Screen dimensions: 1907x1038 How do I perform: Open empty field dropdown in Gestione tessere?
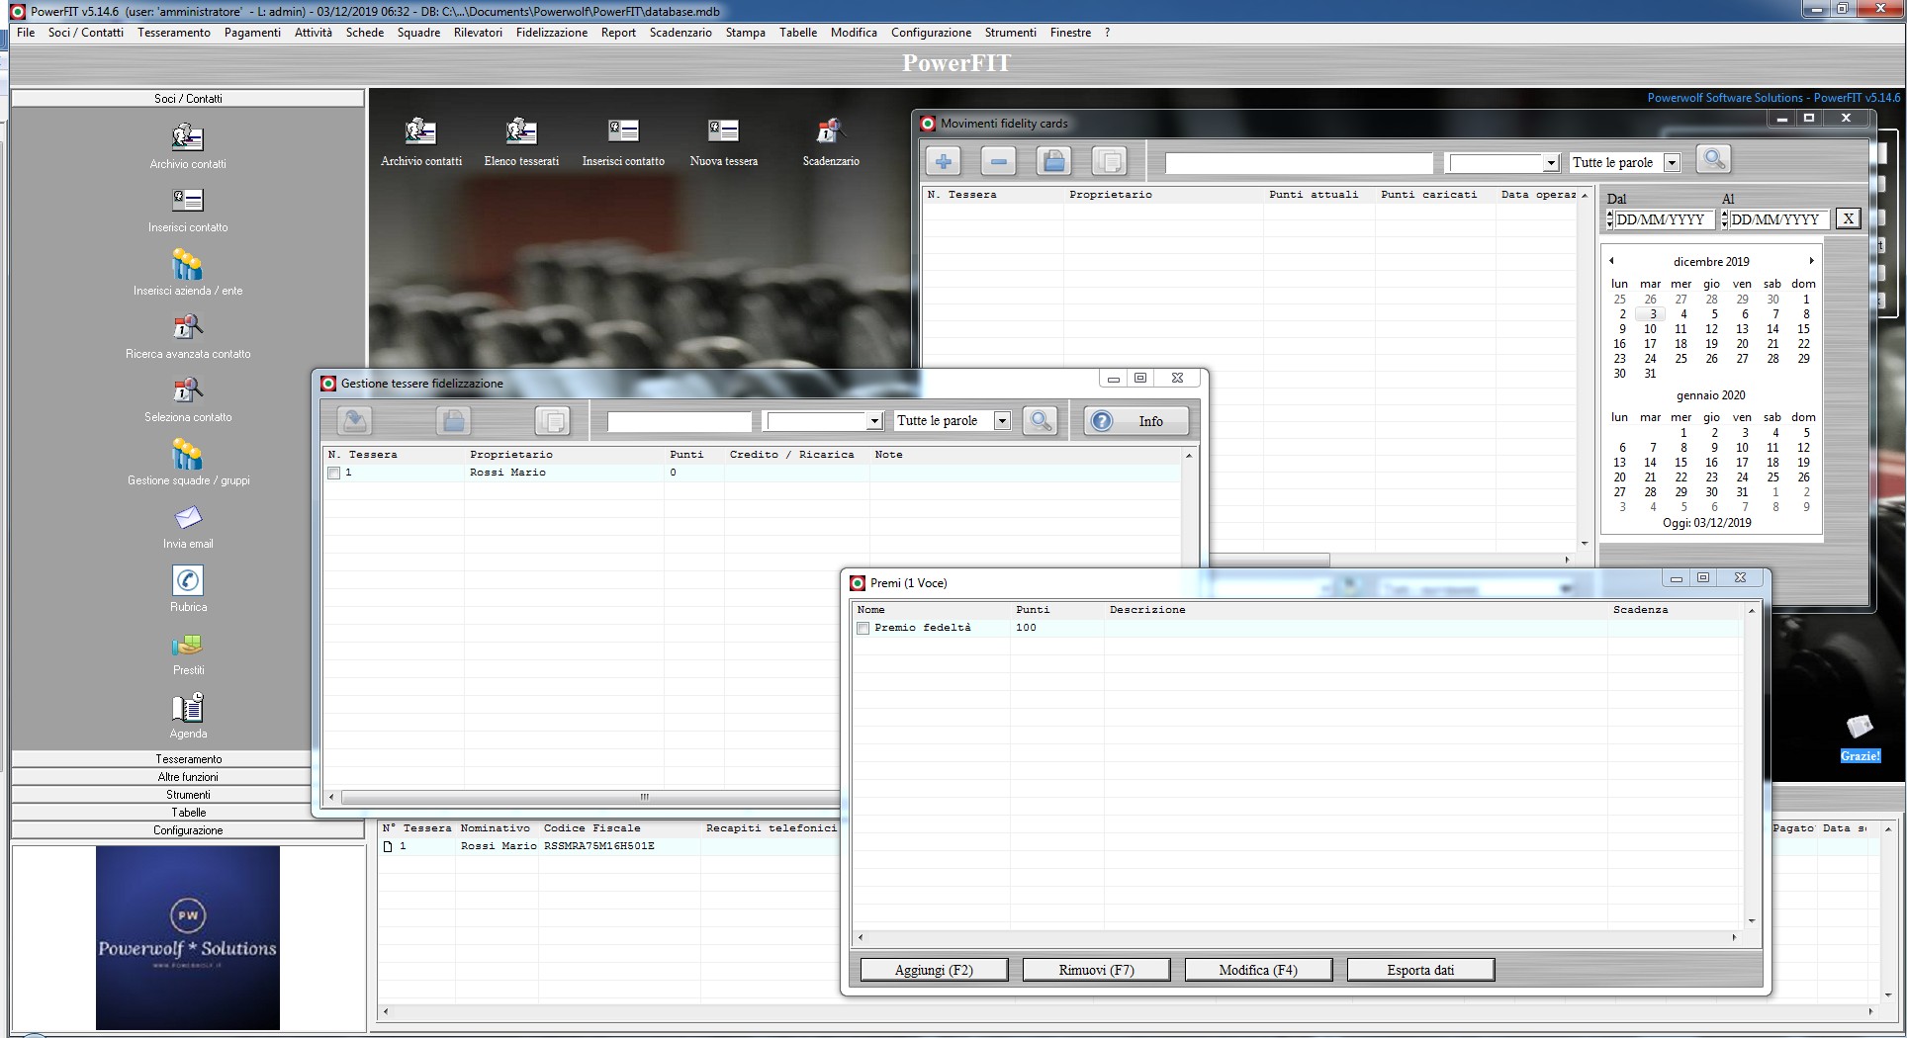pos(874,422)
